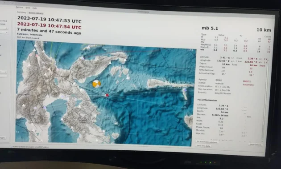281x169 pixels.
Task: Click the focal mechanism depth '54 km'
Action: coord(224,112)
